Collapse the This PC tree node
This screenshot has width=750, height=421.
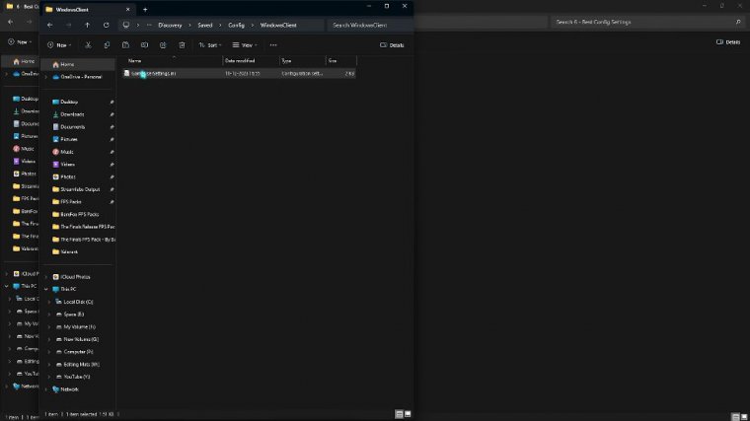47,289
